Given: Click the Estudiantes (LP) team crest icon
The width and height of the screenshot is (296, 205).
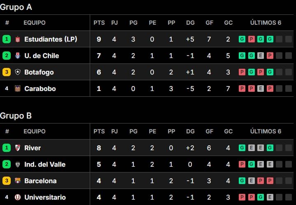Looking at the screenshot, I should pos(18,39).
